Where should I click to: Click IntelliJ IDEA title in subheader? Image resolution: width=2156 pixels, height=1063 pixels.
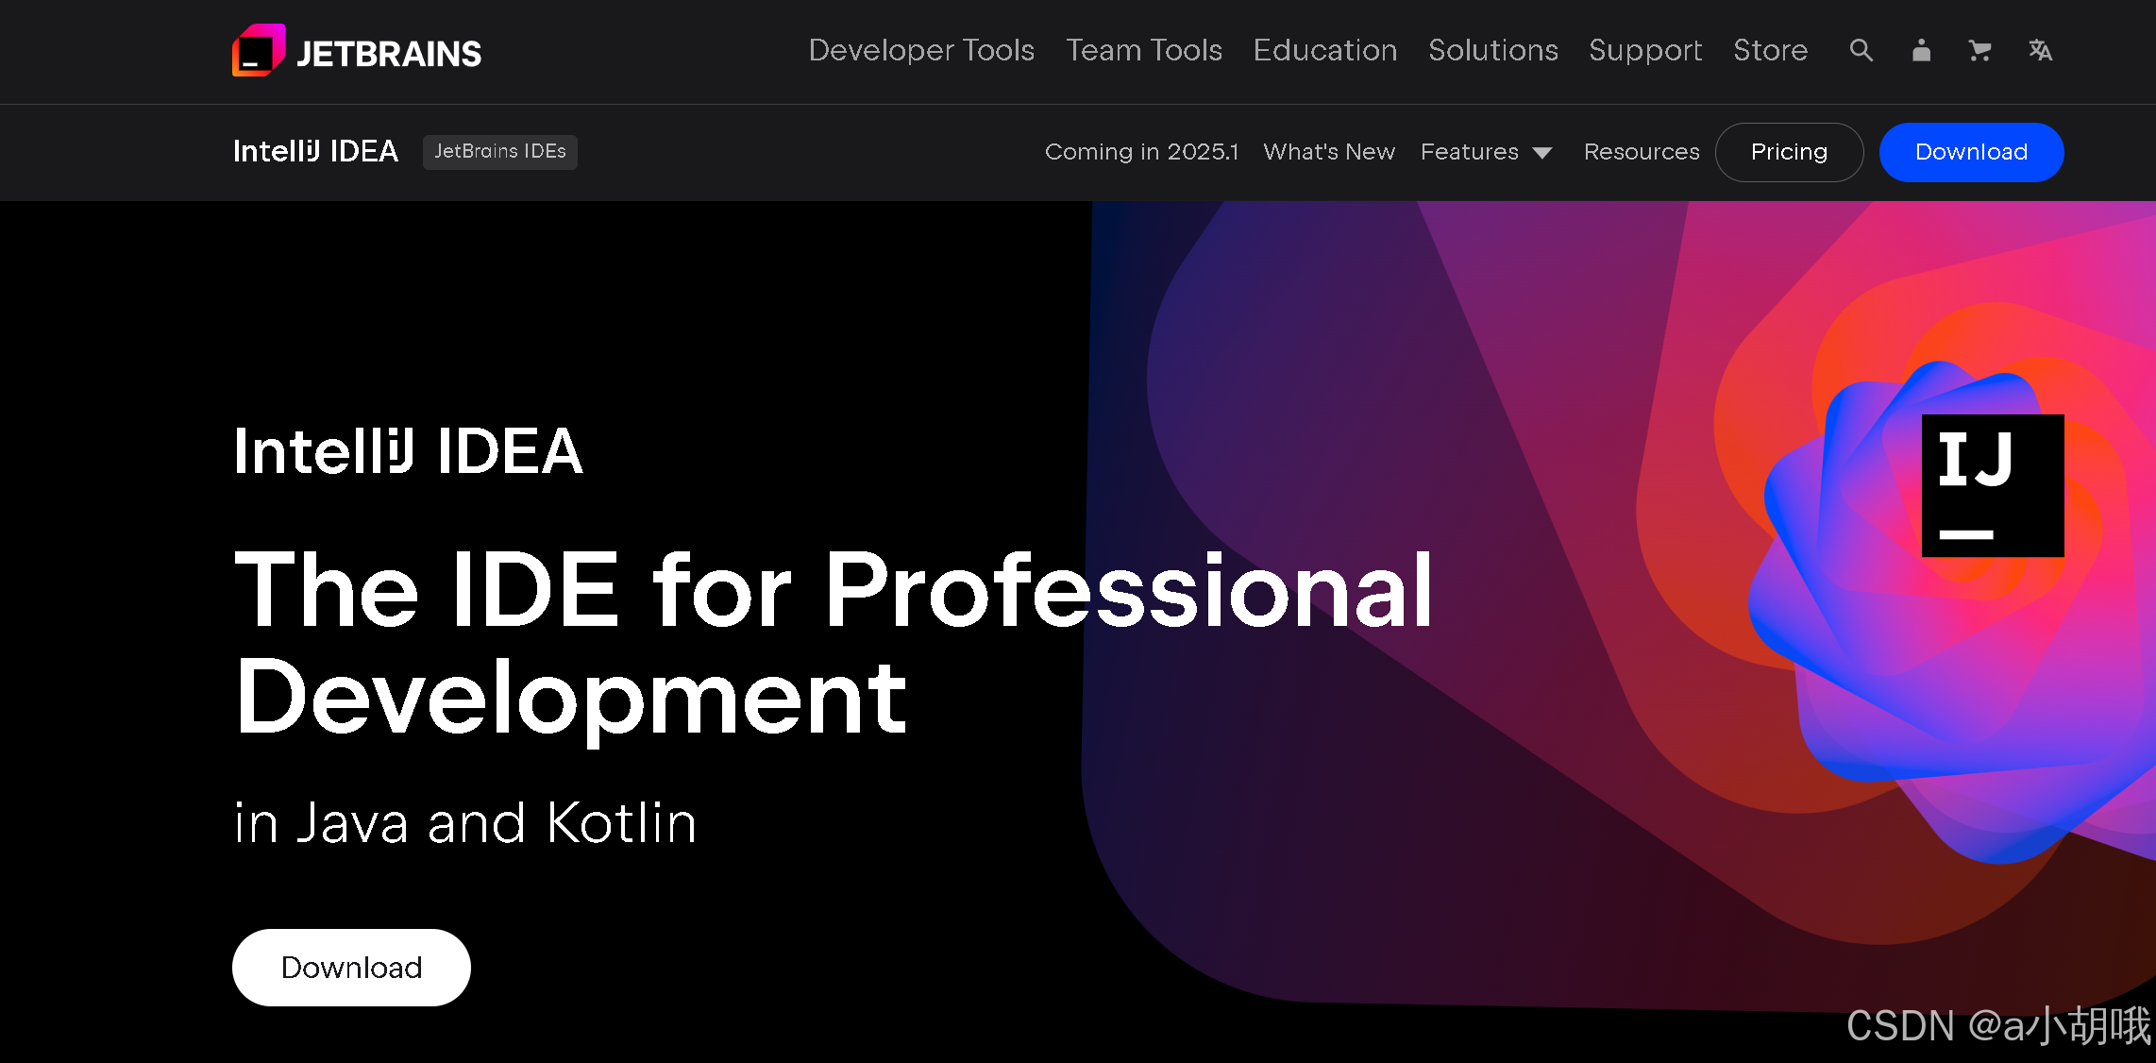[x=315, y=152]
